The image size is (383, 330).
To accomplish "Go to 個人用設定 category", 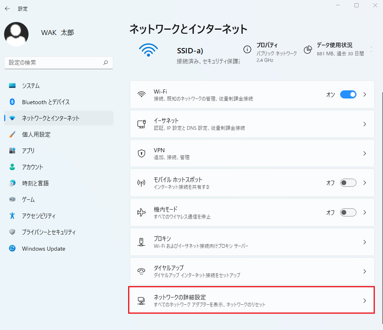I will pyautogui.click(x=59, y=134).
